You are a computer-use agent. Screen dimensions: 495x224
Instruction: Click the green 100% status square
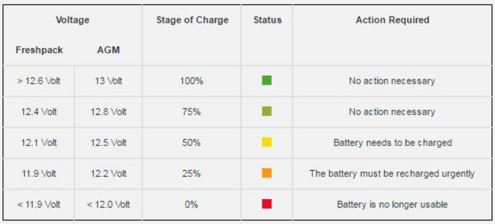266,81
